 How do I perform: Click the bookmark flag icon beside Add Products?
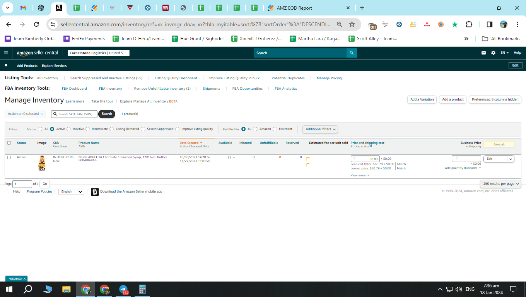pyautogui.click(x=6, y=66)
